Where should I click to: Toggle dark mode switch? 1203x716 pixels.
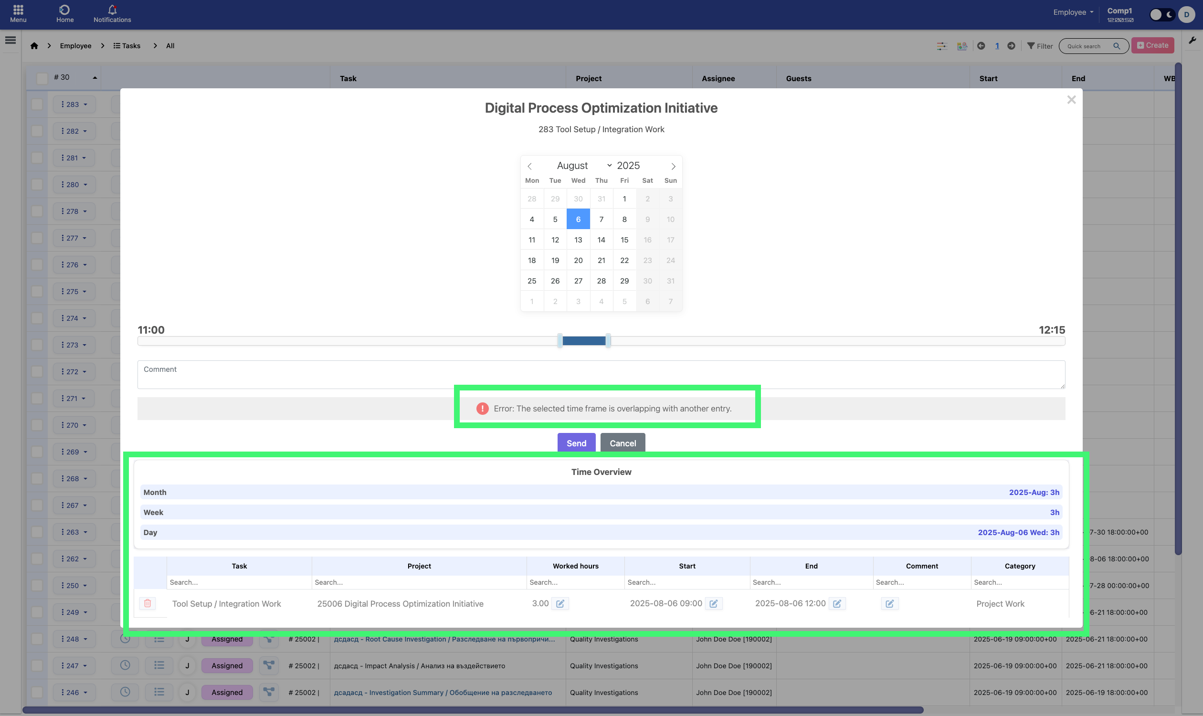pyautogui.click(x=1162, y=14)
